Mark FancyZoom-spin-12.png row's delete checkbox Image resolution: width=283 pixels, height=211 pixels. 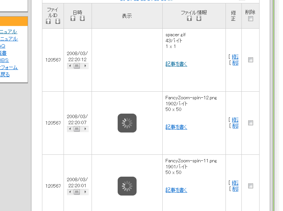(x=250, y=123)
